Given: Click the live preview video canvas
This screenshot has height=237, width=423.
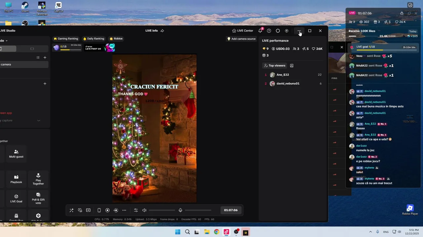Looking at the screenshot, I should [x=154, y=128].
